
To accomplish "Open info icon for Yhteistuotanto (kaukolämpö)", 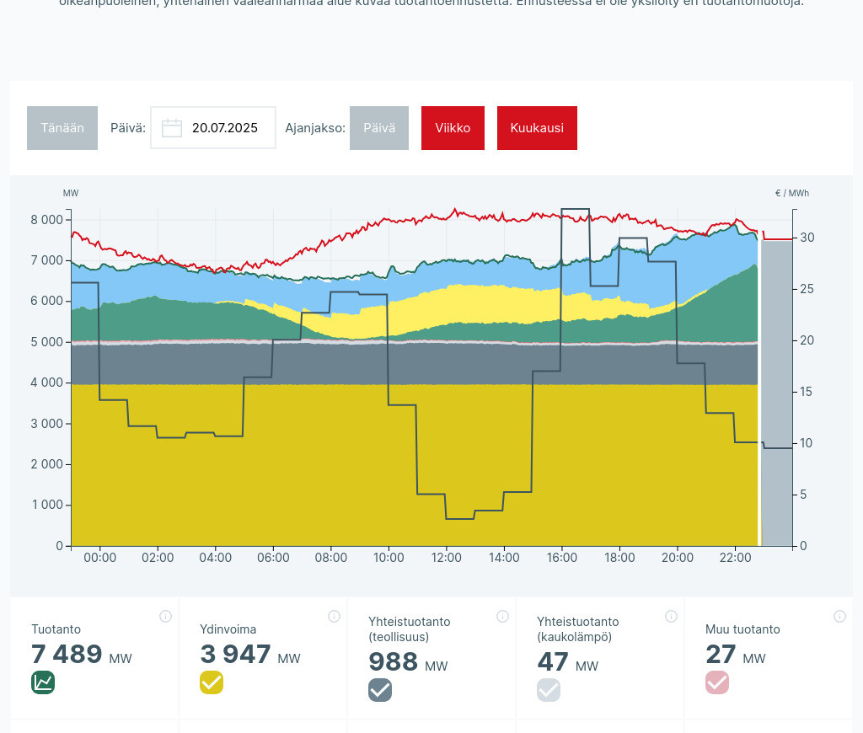I will coord(671,616).
